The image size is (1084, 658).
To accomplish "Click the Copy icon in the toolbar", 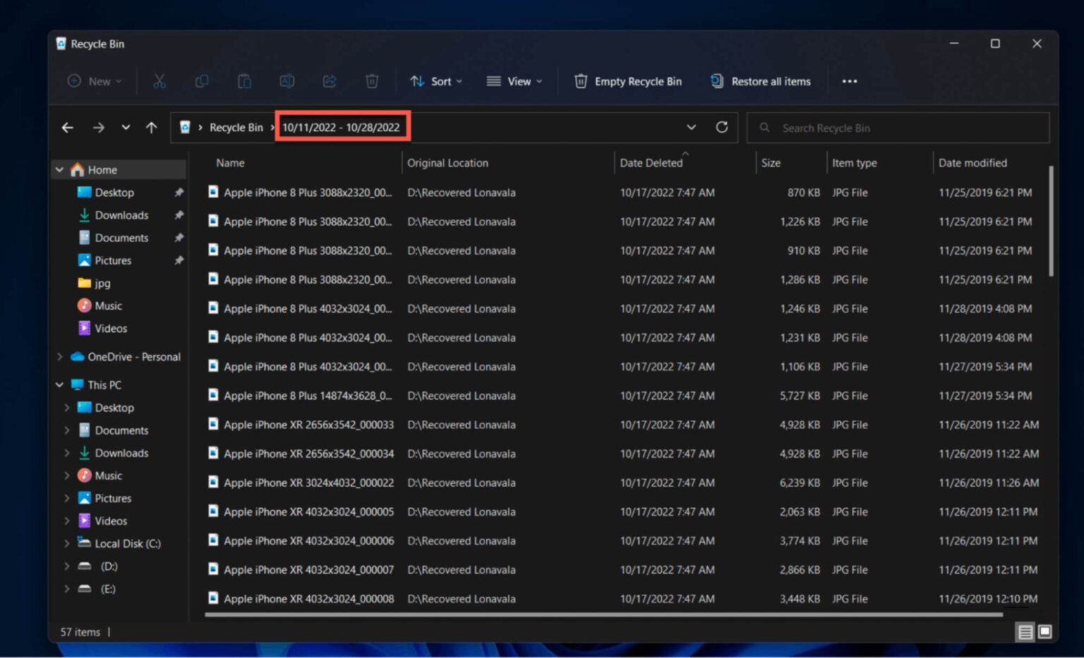I will (x=202, y=81).
